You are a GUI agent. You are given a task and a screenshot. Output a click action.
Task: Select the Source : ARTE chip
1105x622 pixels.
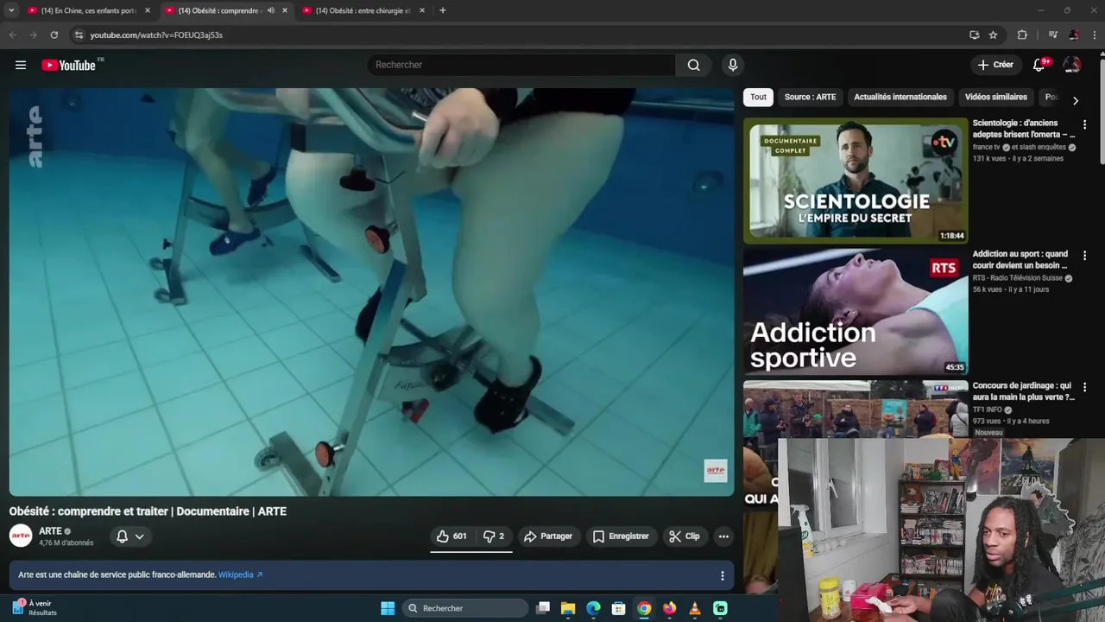[810, 97]
